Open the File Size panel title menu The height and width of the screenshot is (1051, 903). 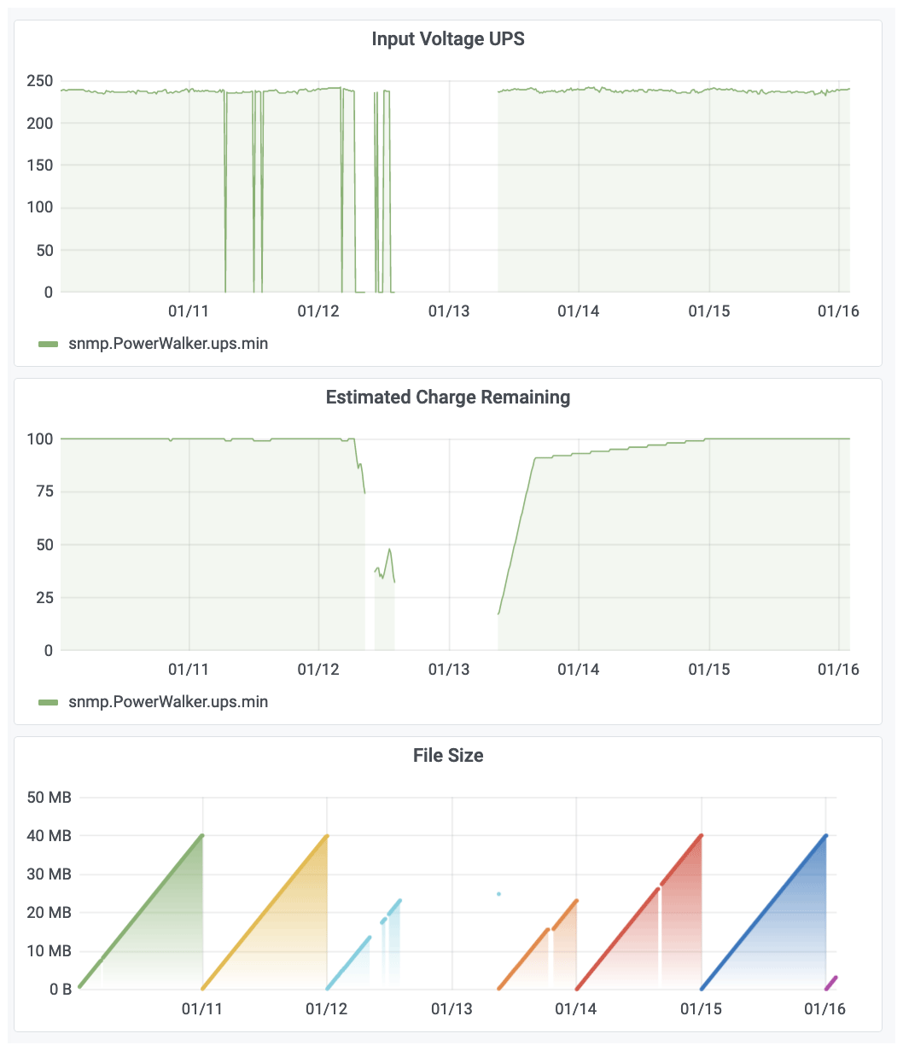pyautogui.click(x=447, y=756)
